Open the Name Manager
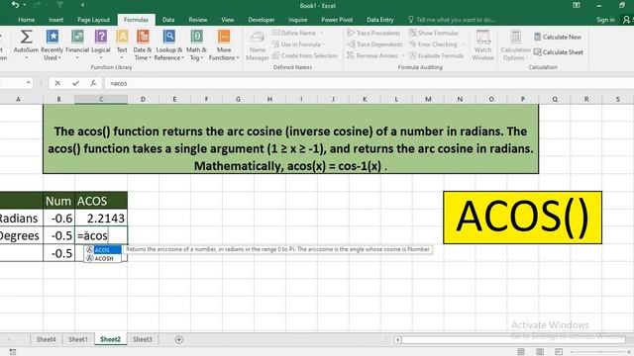 tap(258, 45)
